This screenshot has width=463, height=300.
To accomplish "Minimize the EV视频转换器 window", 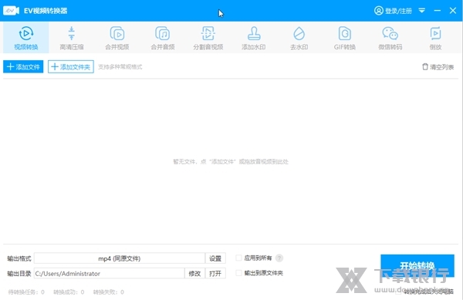I will [x=438, y=11].
